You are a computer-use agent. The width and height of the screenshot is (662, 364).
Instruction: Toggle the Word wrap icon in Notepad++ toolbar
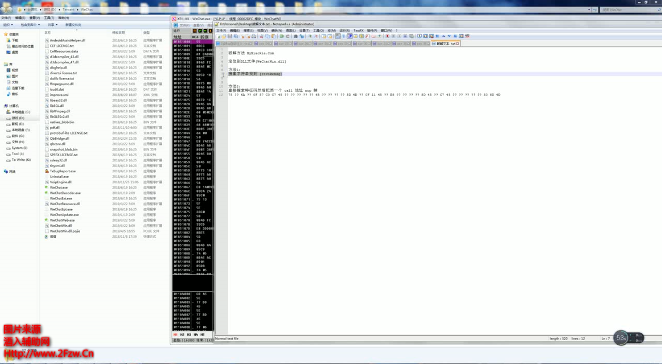point(338,36)
